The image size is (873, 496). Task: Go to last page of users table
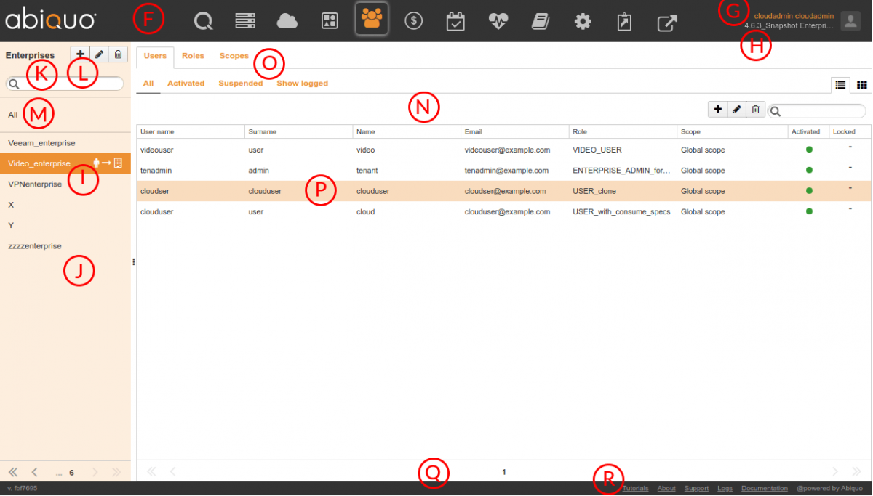pos(856,471)
